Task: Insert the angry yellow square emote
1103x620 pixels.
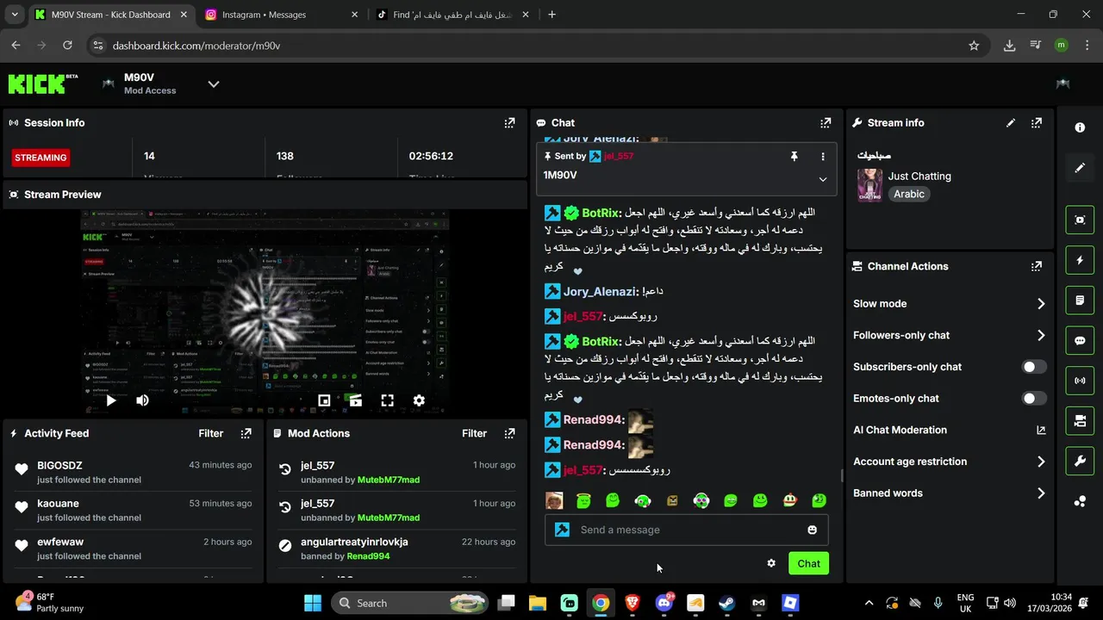Action: (x=672, y=500)
